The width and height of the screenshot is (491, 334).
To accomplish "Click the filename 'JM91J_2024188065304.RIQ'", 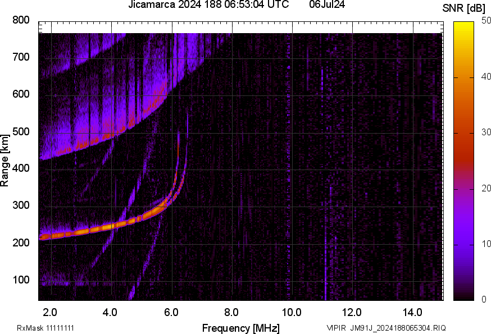I will point(398,328).
